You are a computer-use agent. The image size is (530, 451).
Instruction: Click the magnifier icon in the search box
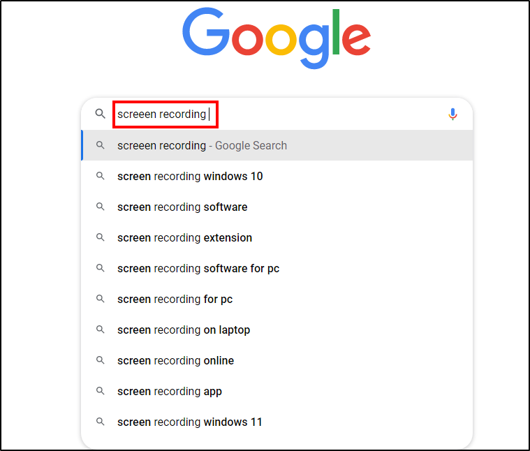[x=101, y=114]
